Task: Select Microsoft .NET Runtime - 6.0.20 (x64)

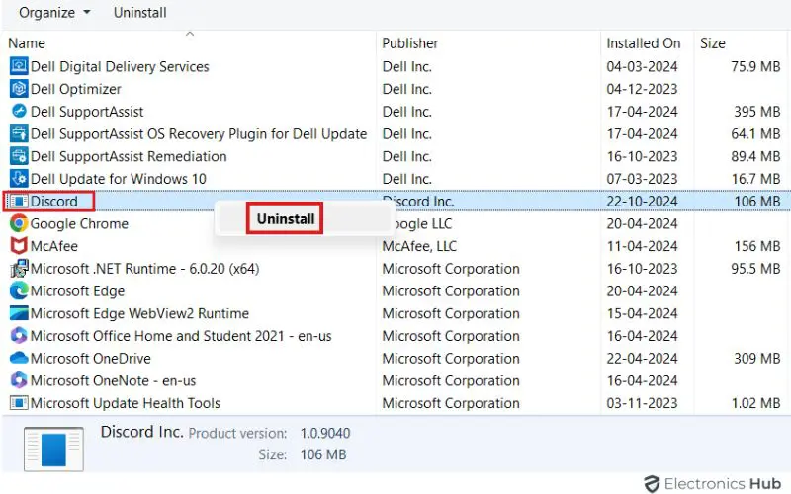Action: 144,269
